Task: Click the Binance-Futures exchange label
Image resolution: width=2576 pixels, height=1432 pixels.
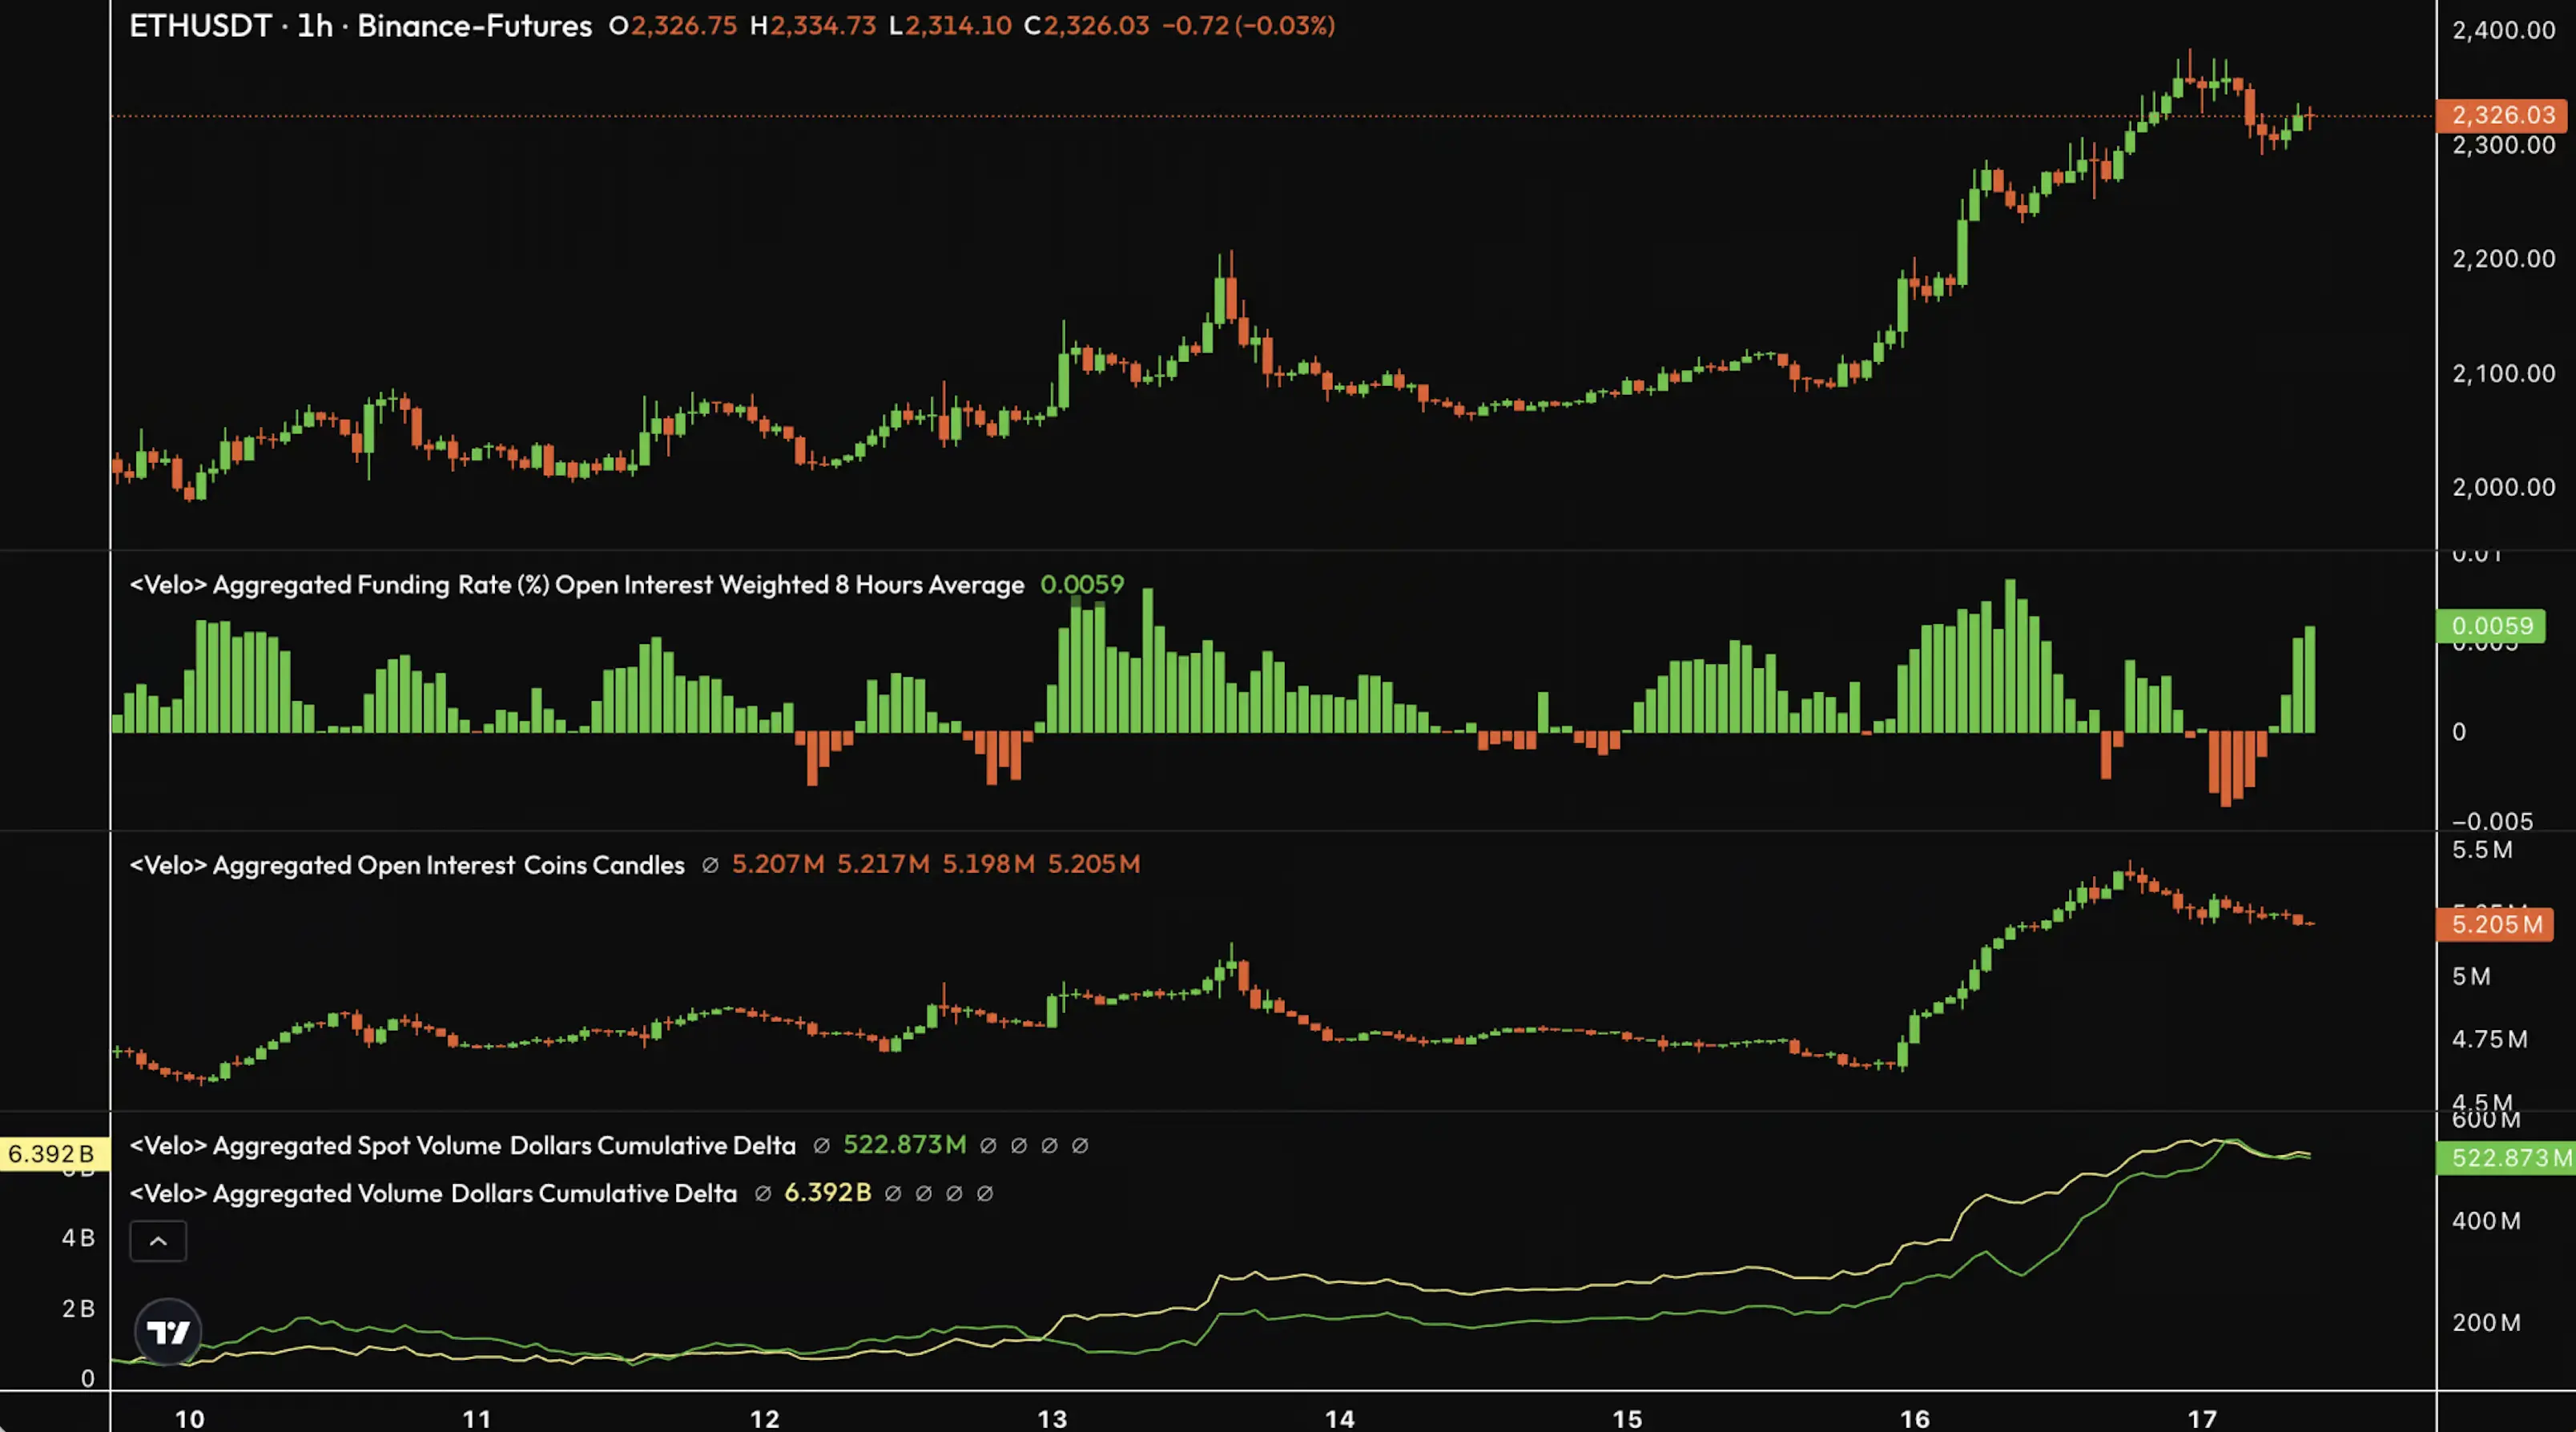Action: point(474,26)
